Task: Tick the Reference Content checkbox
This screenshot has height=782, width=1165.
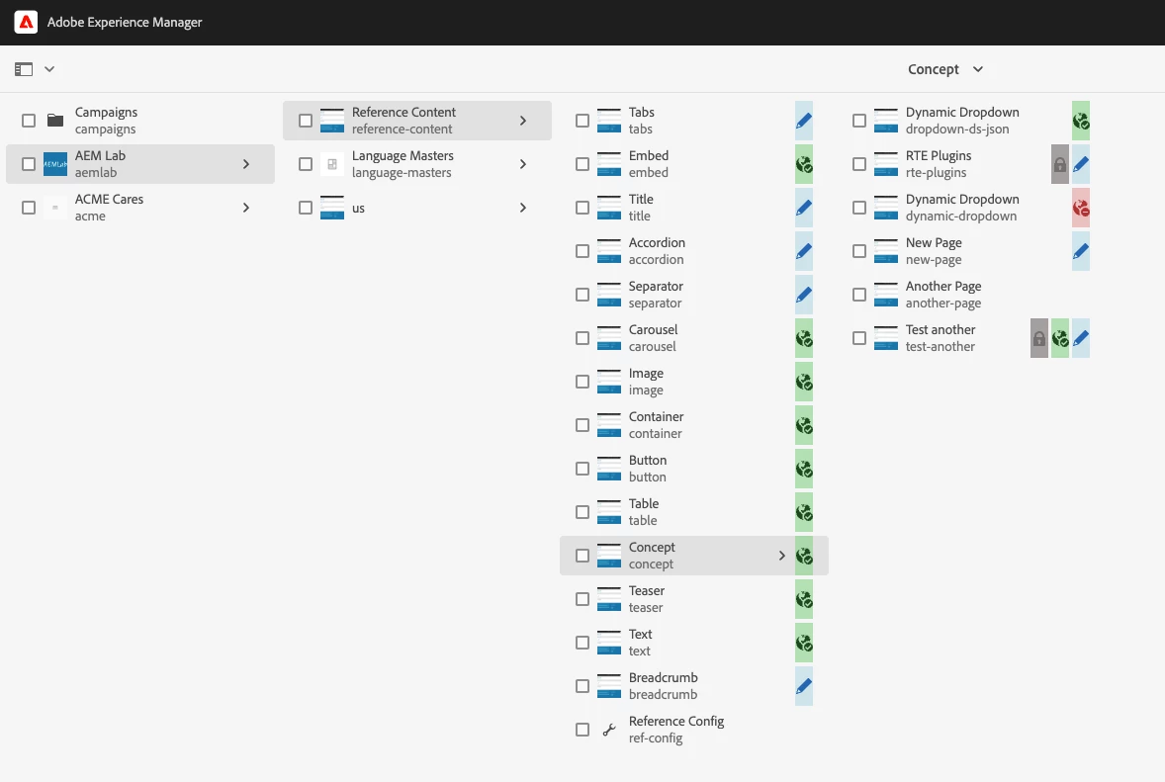Action: coord(306,121)
